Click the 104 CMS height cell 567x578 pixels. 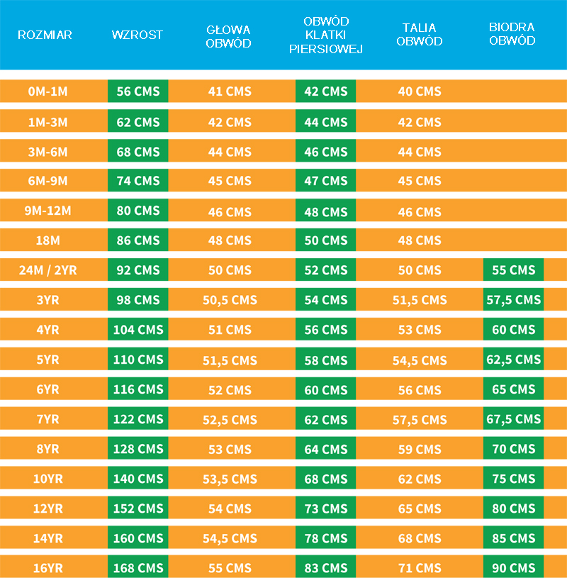pos(138,330)
